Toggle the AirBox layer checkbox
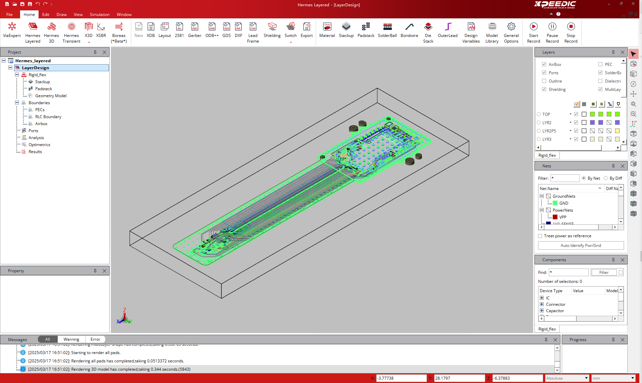 coord(544,64)
